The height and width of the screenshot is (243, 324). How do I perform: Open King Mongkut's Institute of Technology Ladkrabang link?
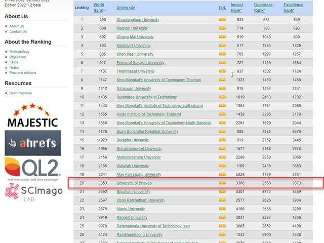point(160,106)
